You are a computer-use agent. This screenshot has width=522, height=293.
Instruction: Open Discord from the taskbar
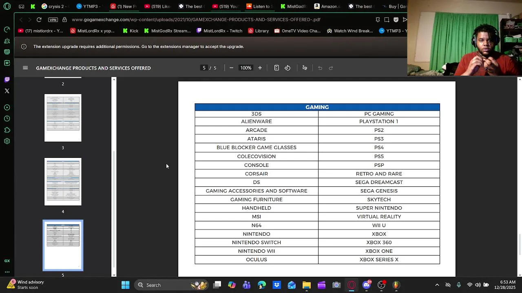pos(366,285)
